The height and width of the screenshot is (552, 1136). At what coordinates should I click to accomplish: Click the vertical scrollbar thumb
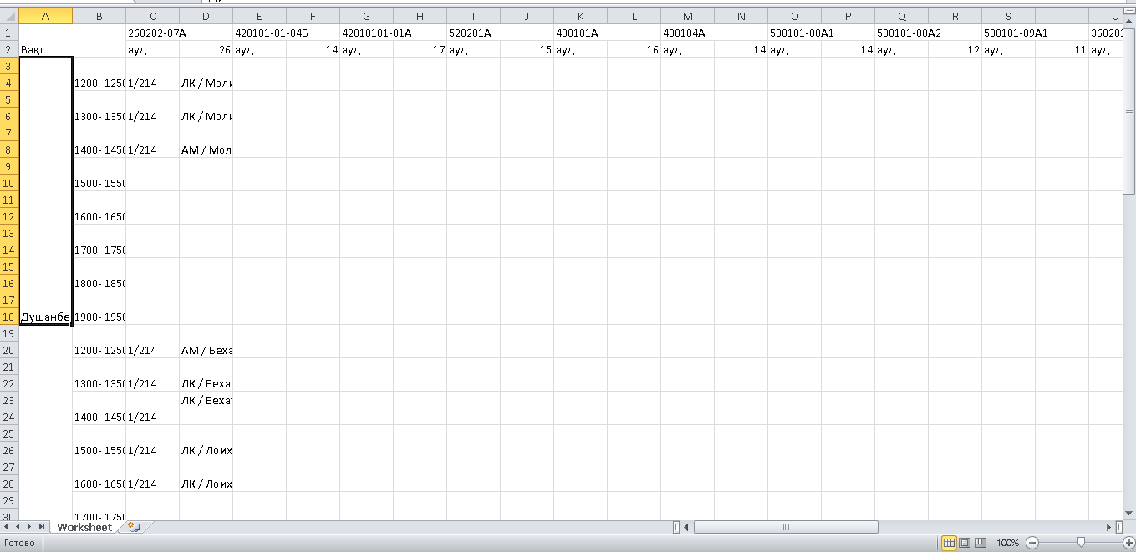[x=1129, y=110]
